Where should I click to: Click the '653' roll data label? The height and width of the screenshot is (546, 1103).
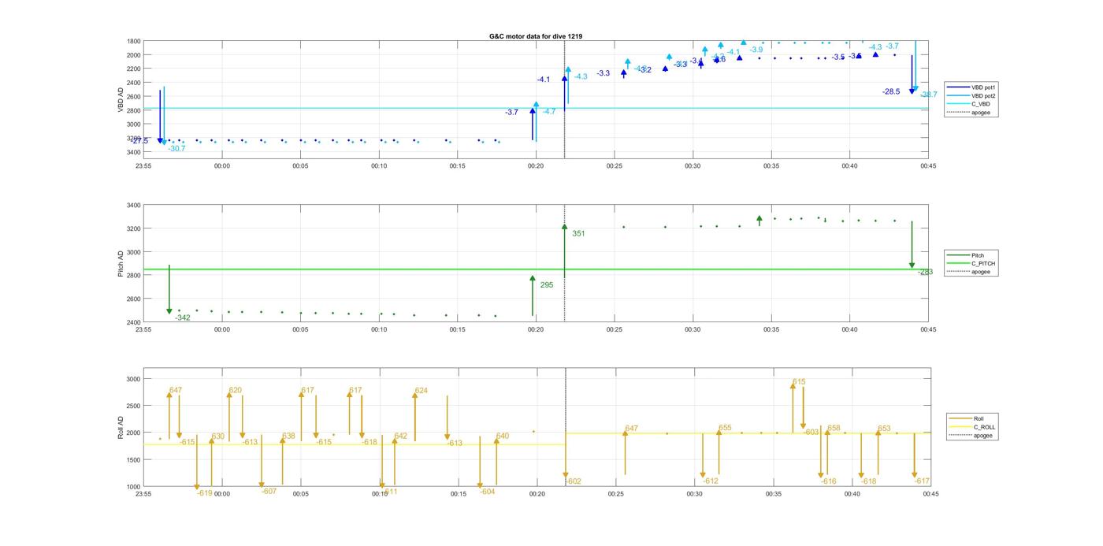coord(884,429)
